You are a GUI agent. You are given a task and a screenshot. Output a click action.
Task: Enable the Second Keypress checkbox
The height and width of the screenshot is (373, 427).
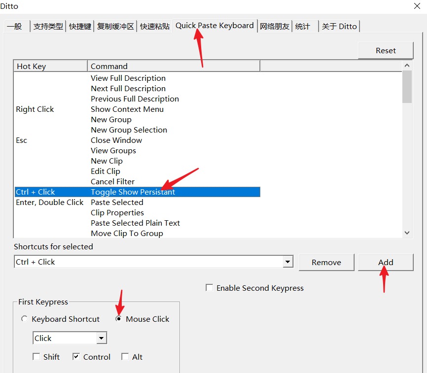[210, 288]
